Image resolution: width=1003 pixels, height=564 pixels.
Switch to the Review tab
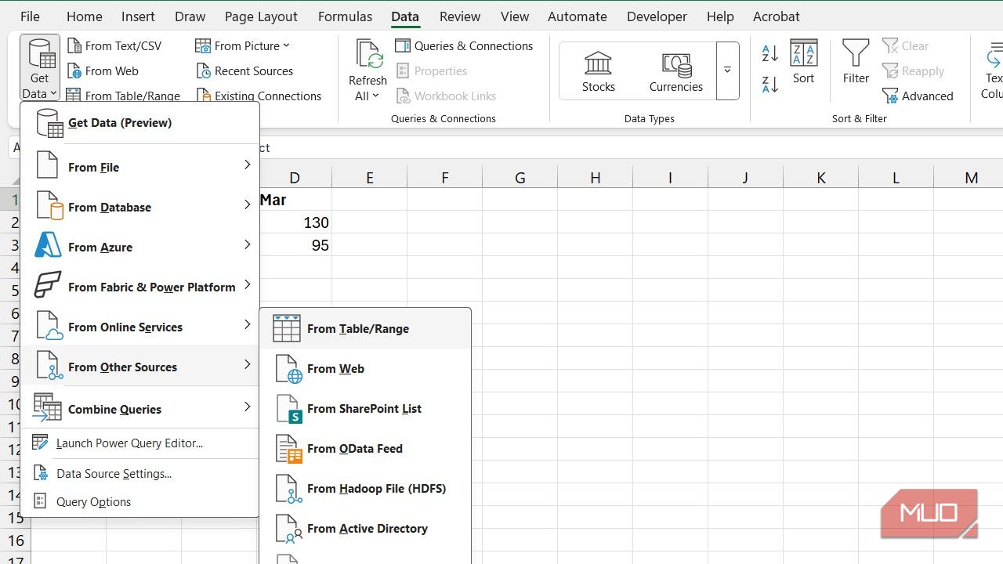460,16
